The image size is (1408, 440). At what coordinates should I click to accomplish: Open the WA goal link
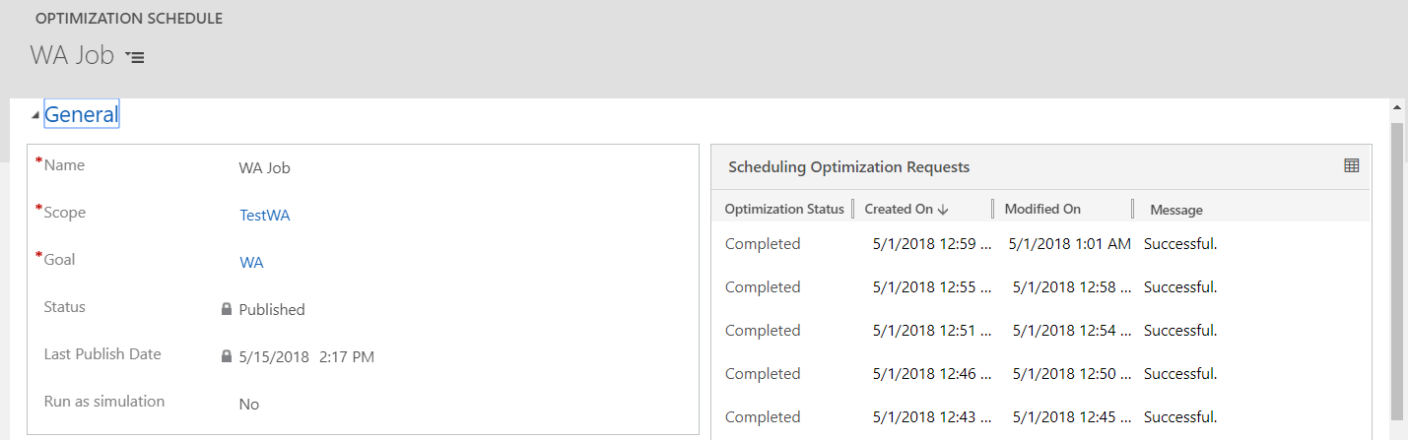[x=251, y=262]
